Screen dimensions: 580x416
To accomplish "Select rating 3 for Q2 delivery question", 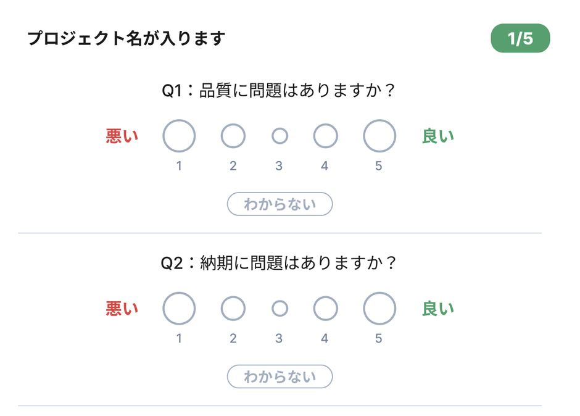I will (x=279, y=308).
